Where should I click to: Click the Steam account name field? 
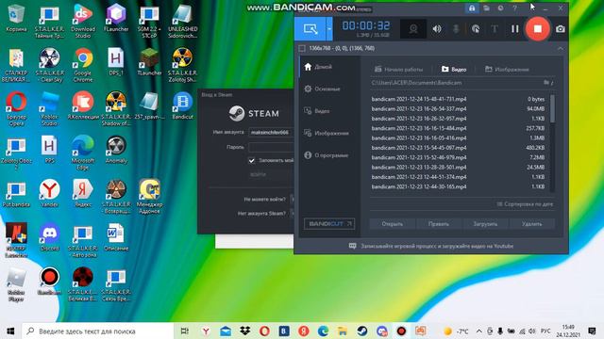(271, 132)
